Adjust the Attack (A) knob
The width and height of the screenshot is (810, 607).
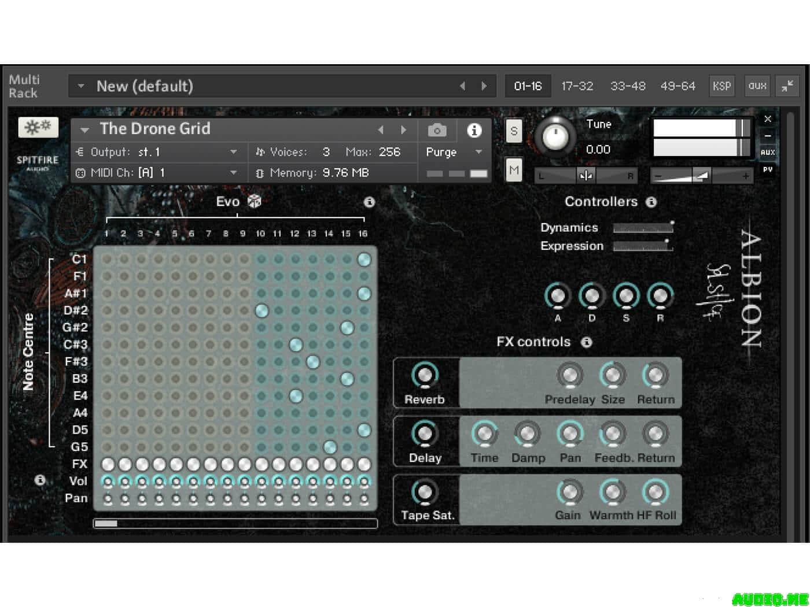(x=558, y=296)
